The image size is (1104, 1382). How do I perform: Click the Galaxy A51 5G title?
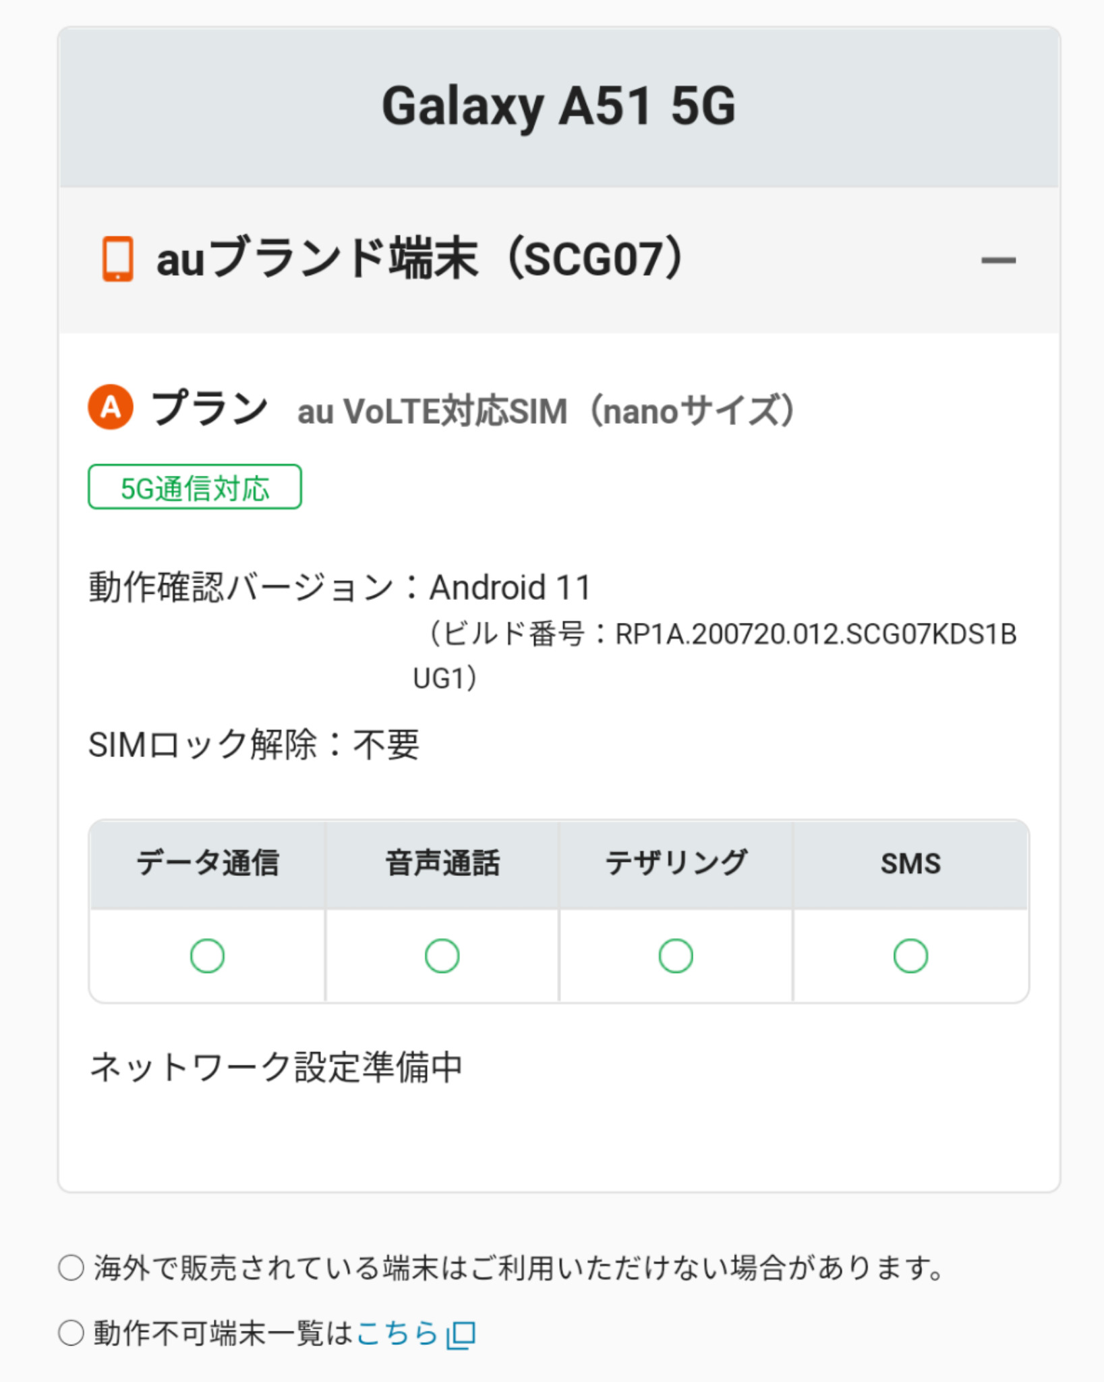[x=558, y=107]
